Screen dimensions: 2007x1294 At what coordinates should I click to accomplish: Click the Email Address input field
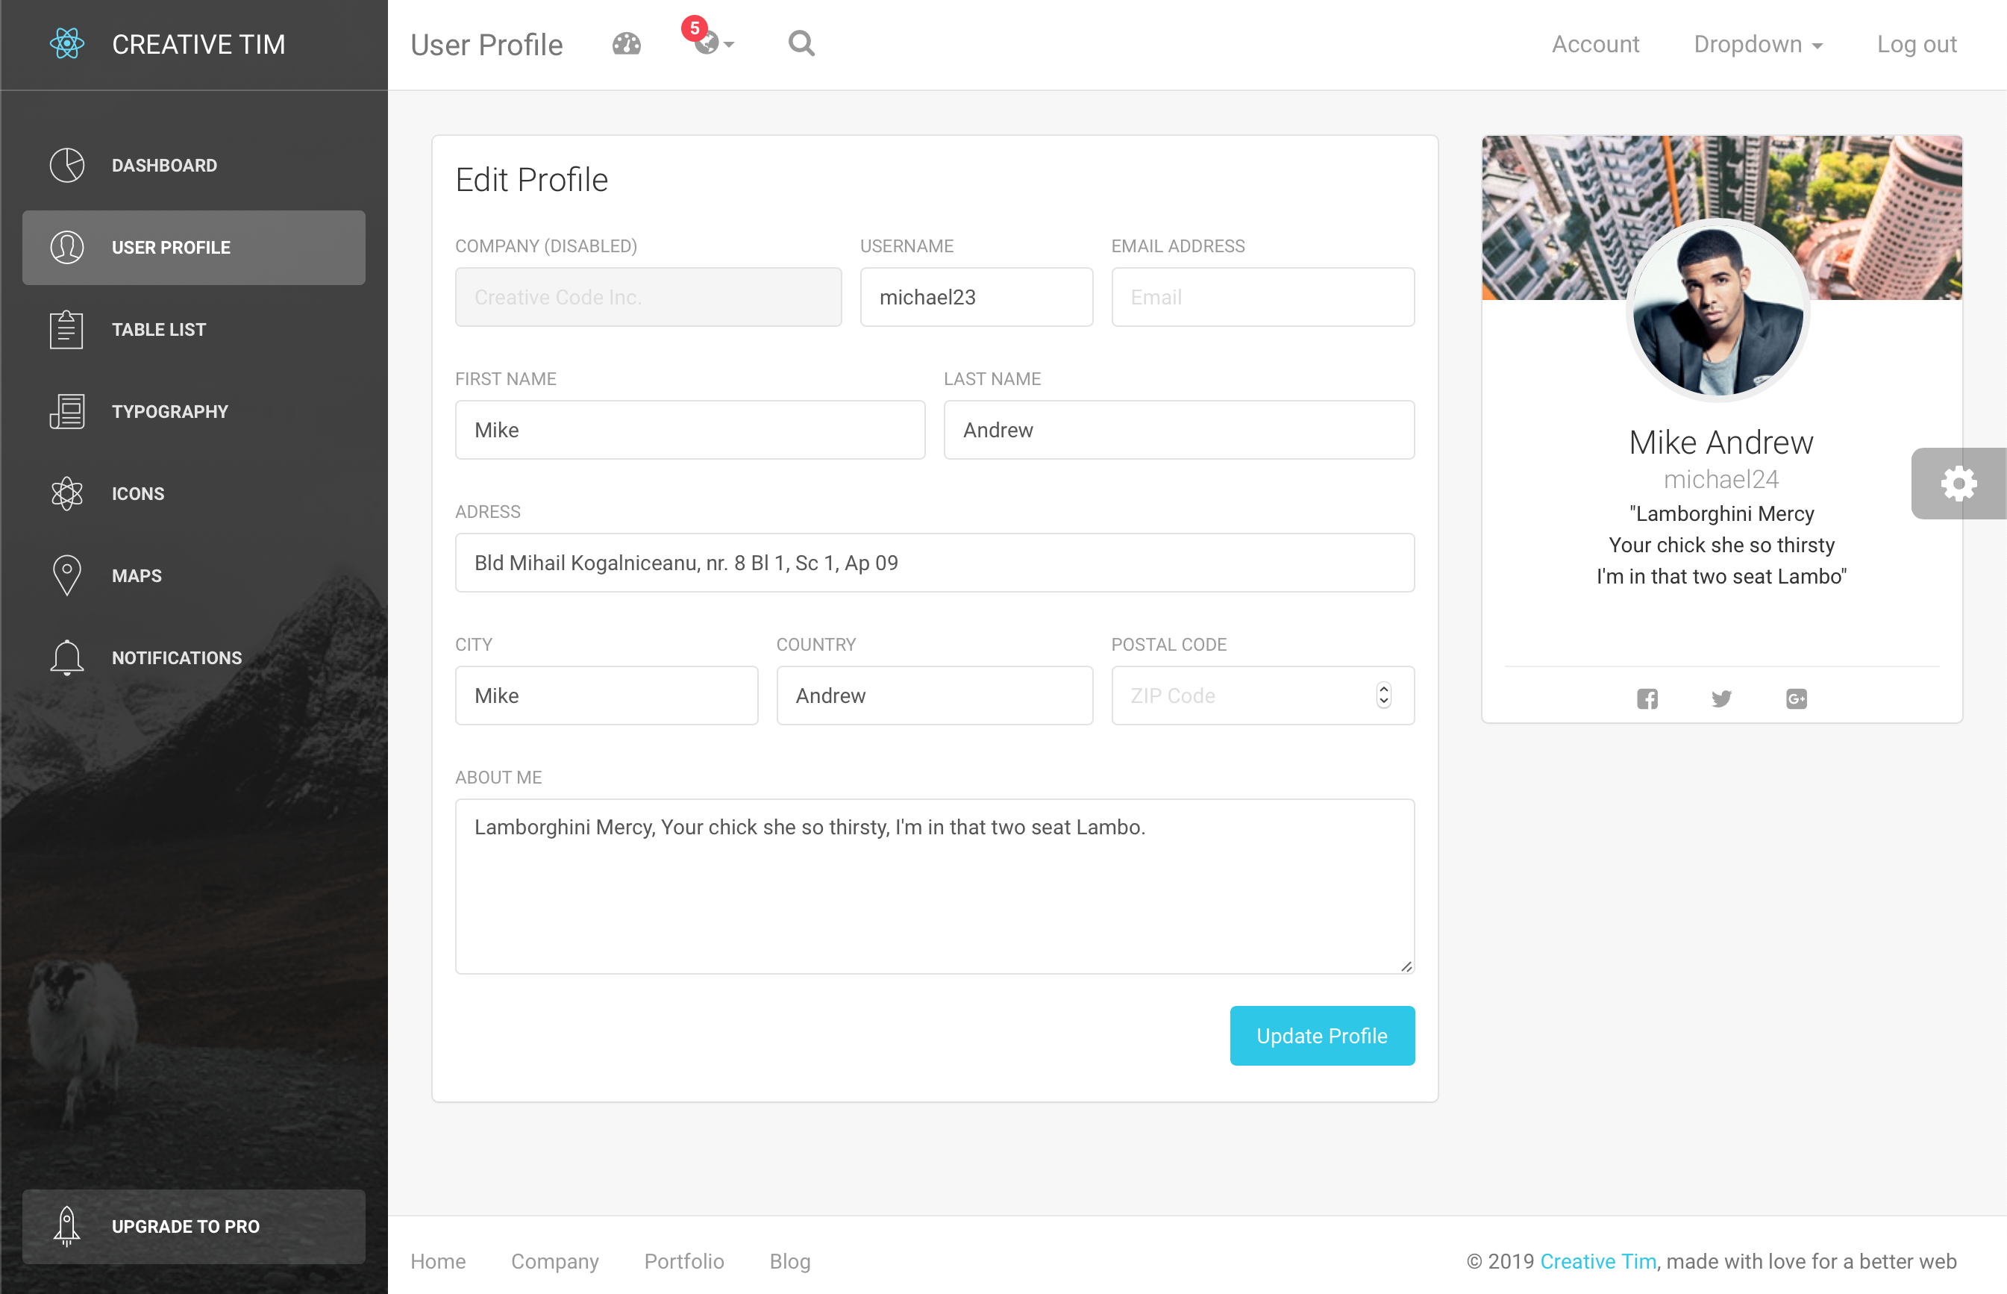click(x=1261, y=297)
